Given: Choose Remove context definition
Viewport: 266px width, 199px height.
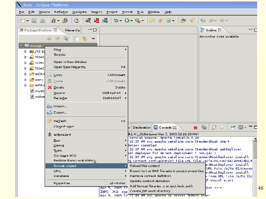Looking at the screenshot, I should point(166,176).
